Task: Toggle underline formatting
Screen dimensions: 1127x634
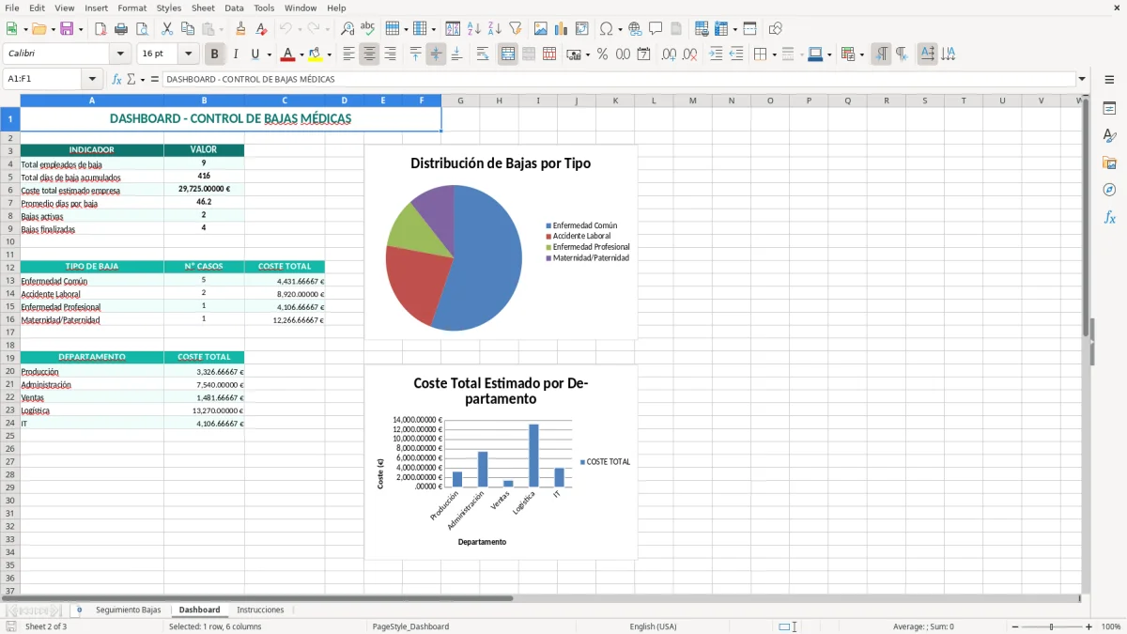Action: (x=255, y=54)
